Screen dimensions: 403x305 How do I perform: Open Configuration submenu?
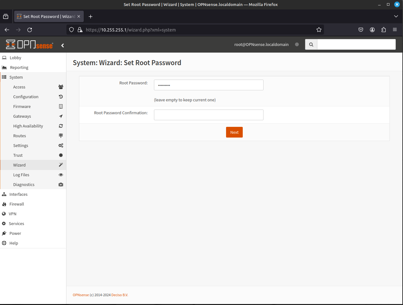pyautogui.click(x=33, y=97)
